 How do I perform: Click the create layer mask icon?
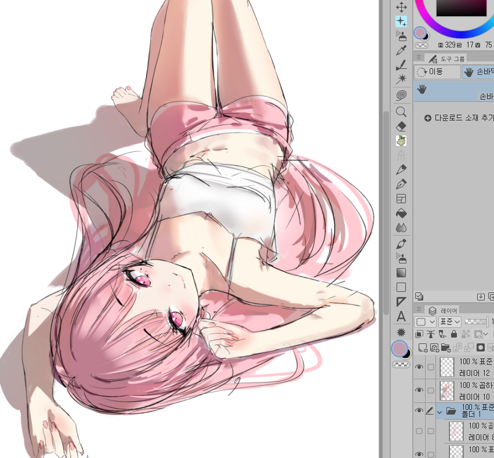pyautogui.click(x=481, y=347)
